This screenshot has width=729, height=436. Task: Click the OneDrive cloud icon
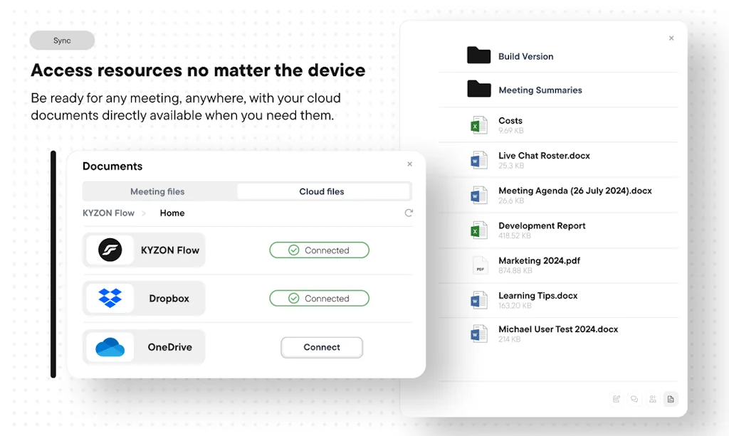(110, 347)
